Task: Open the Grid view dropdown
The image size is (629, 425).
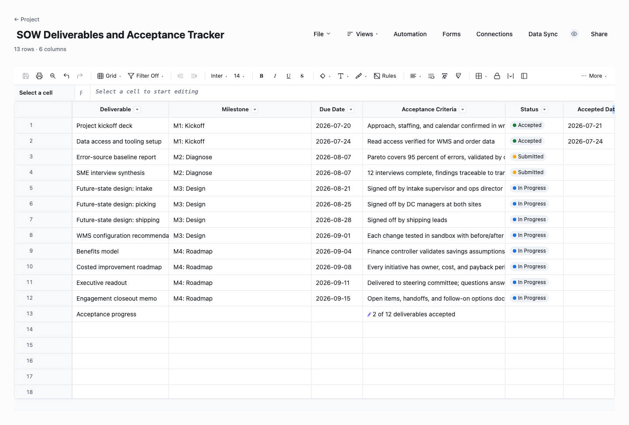Action: click(x=109, y=76)
